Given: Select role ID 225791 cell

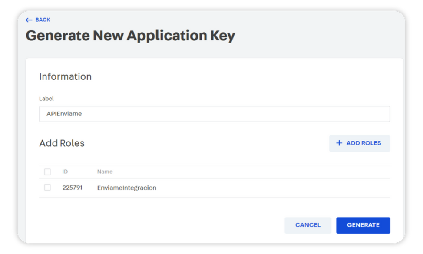Looking at the screenshot, I should 72,188.
